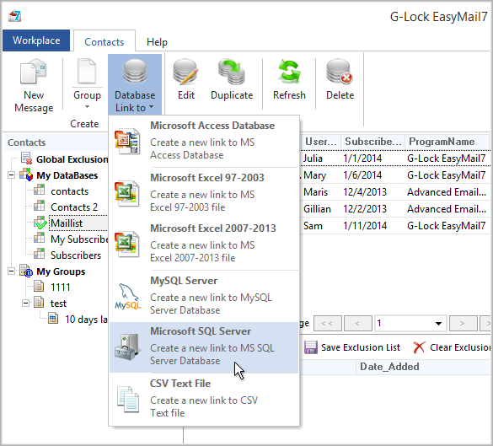493x446 pixels.
Task: Click the My DataBases cubes icon
Action: 26,175
